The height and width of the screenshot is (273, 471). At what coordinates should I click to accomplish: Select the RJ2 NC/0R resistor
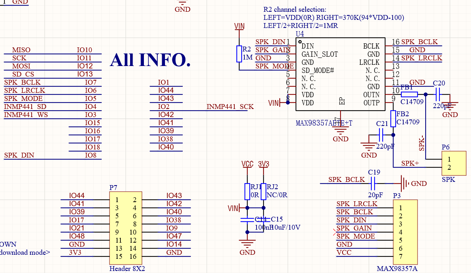[x=263, y=191]
